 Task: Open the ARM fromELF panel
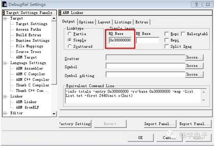(x=27, y=107)
